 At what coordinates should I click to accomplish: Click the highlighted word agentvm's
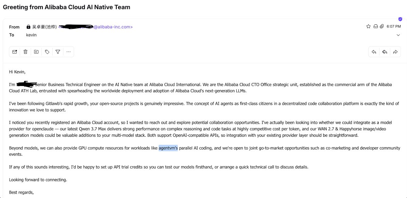coord(168,148)
